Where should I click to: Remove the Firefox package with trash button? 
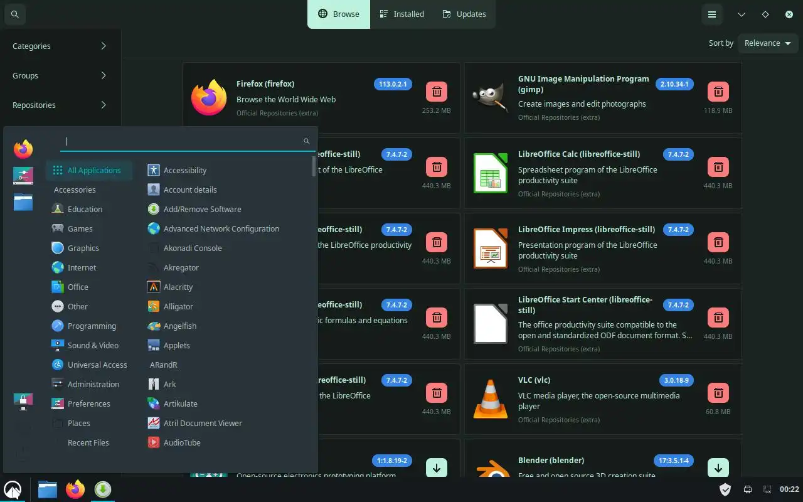437,92
